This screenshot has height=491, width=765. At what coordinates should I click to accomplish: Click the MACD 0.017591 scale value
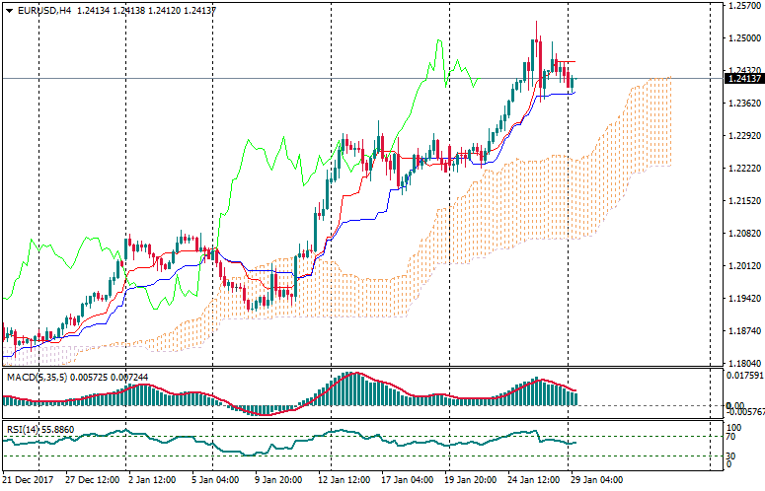tap(744, 375)
